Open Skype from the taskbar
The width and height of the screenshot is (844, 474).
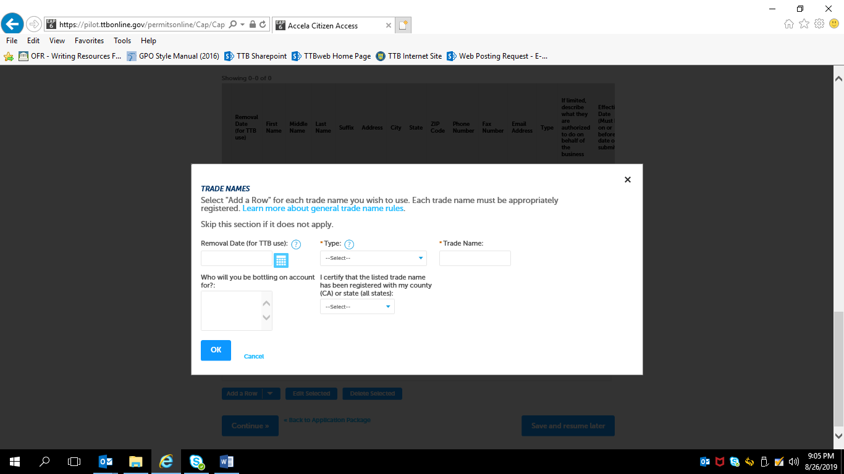pyautogui.click(x=197, y=461)
